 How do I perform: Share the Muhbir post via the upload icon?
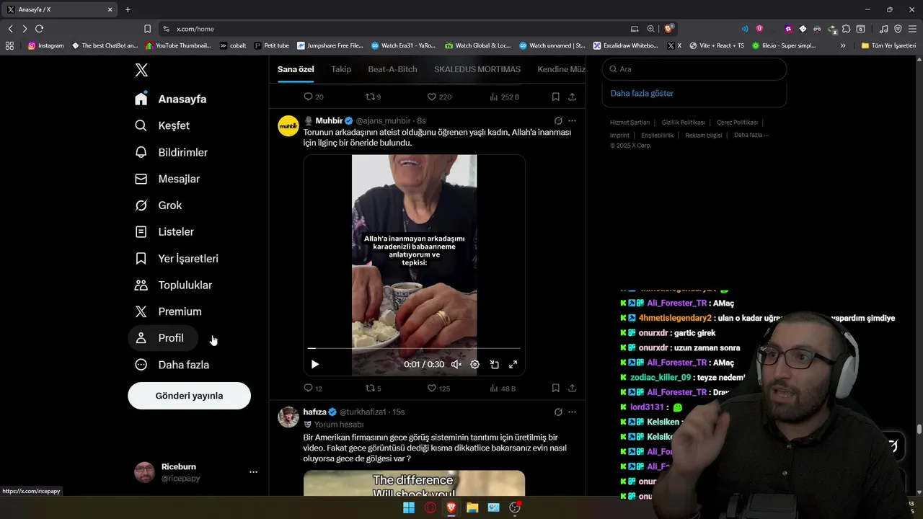pyautogui.click(x=572, y=388)
